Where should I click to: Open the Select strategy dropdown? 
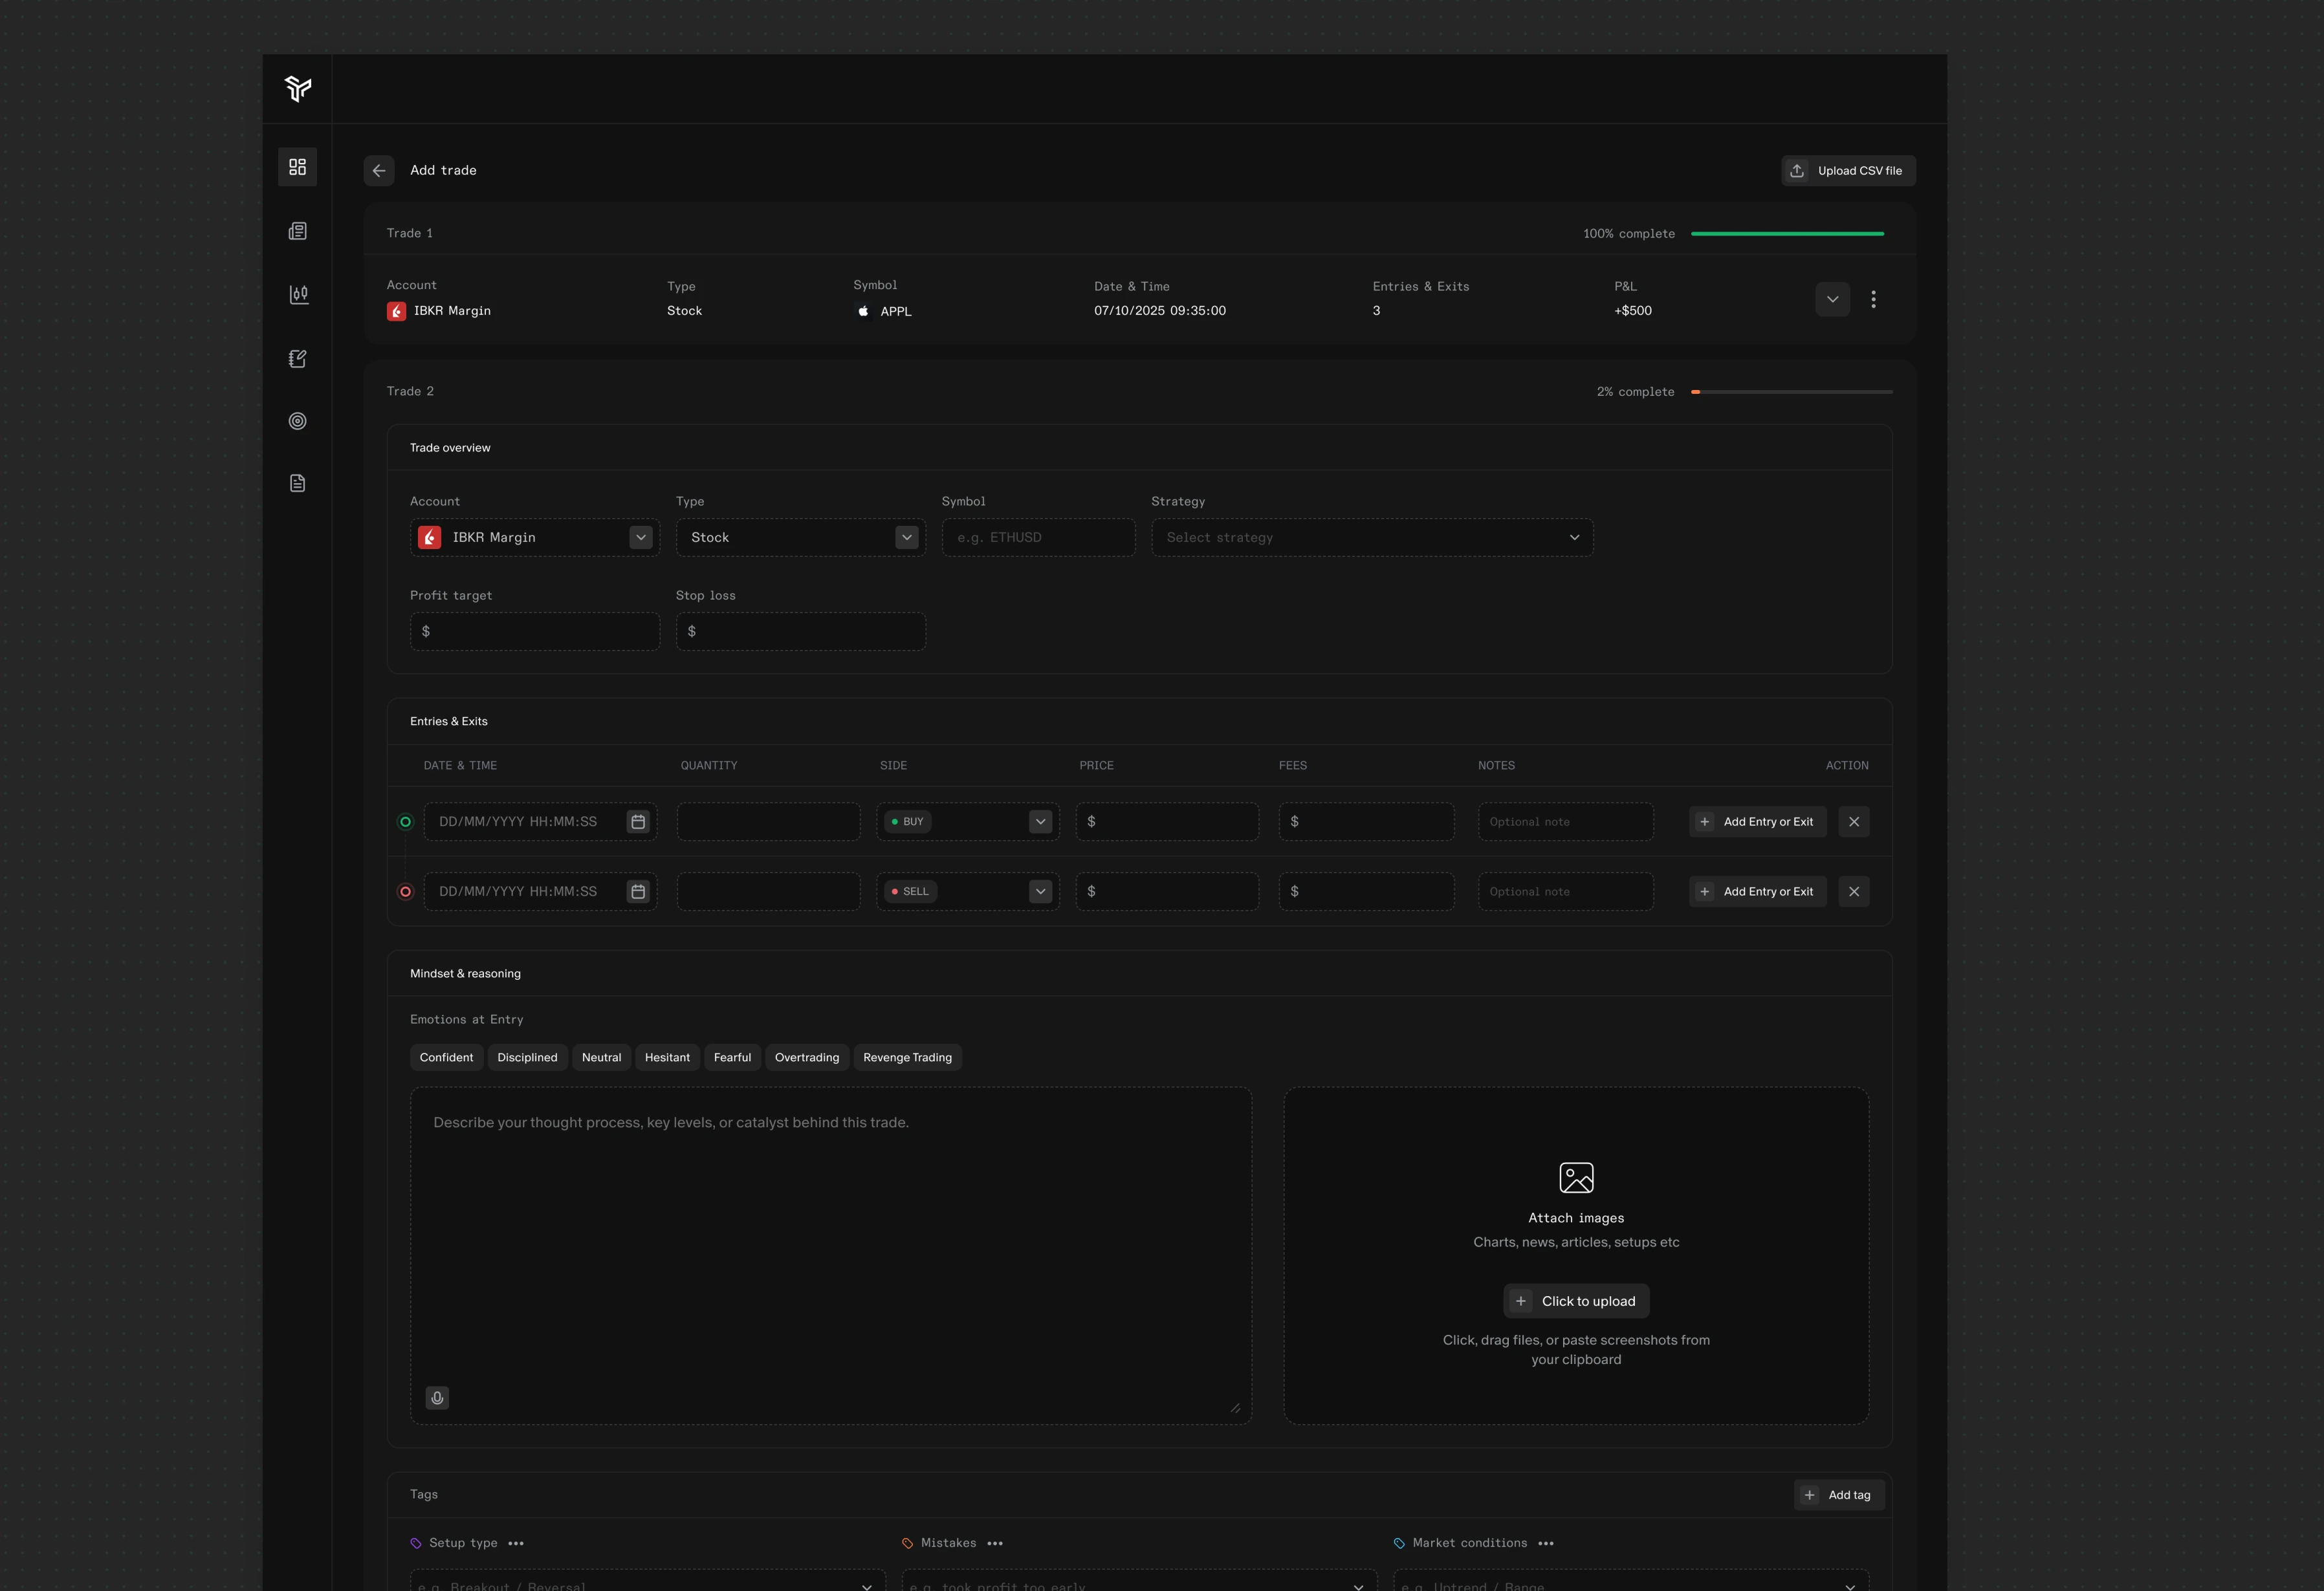(x=1372, y=537)
